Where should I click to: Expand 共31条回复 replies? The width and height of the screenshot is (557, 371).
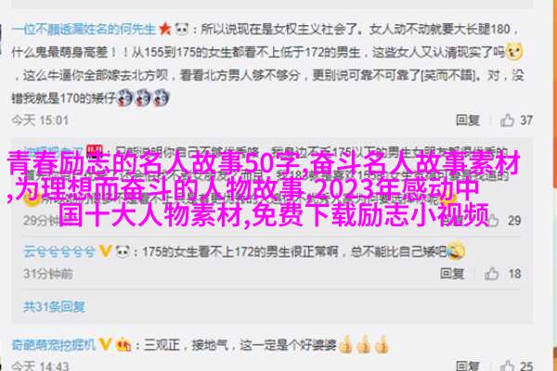pos(55,306)
